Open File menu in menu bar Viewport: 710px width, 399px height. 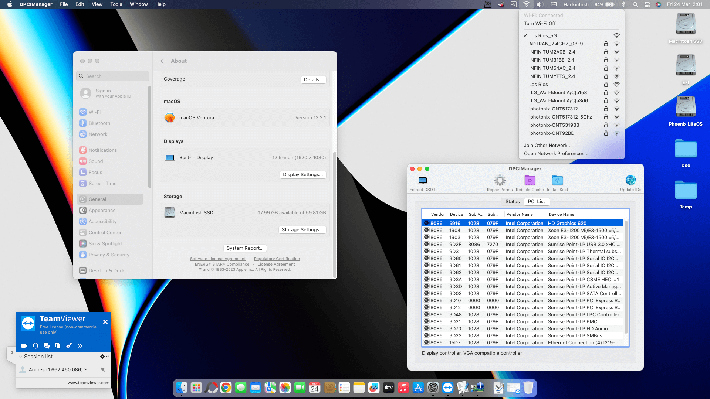pos(64,4)
